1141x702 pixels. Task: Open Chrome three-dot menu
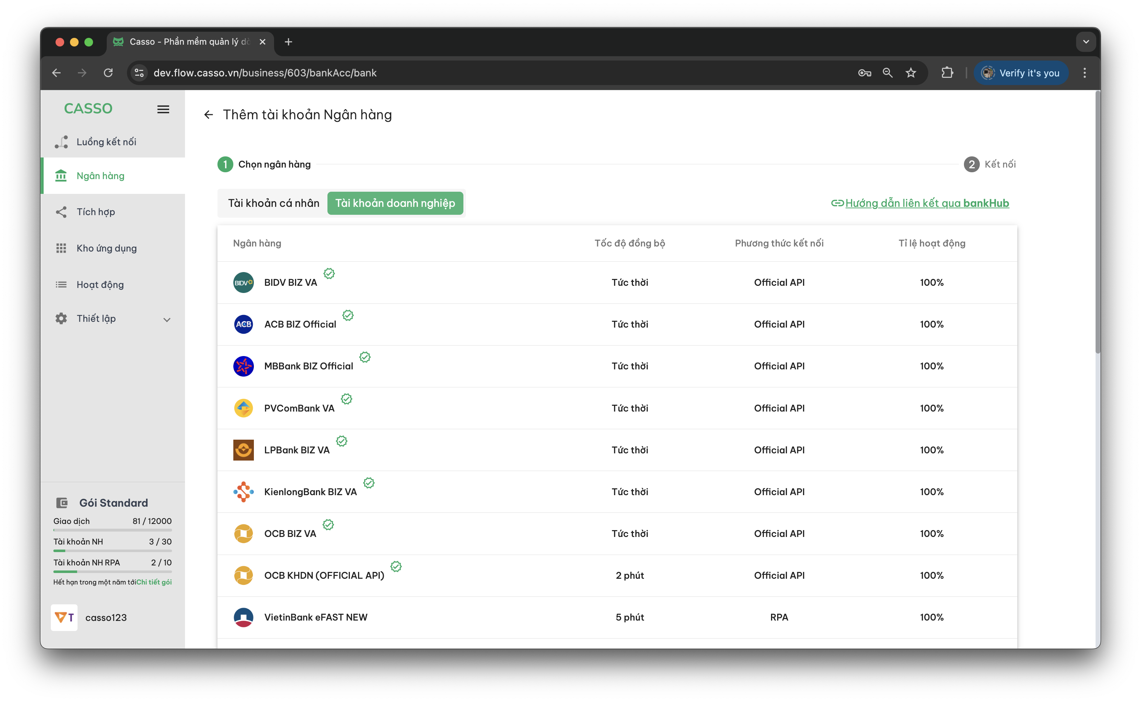(1085, 73)
